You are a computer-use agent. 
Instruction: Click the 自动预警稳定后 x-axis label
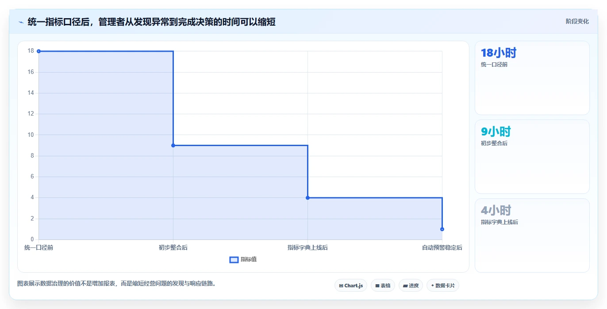tap(442, 247)
